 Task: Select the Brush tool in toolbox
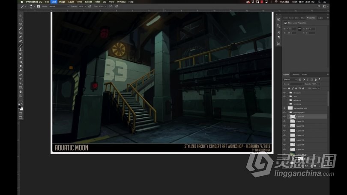coord(21,45)
